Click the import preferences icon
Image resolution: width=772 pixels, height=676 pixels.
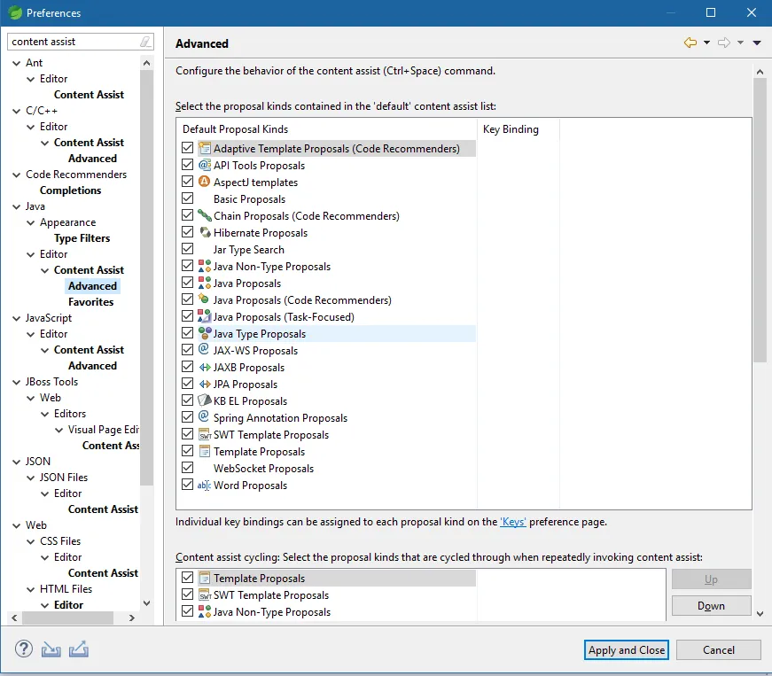click(x=51, y=649)
